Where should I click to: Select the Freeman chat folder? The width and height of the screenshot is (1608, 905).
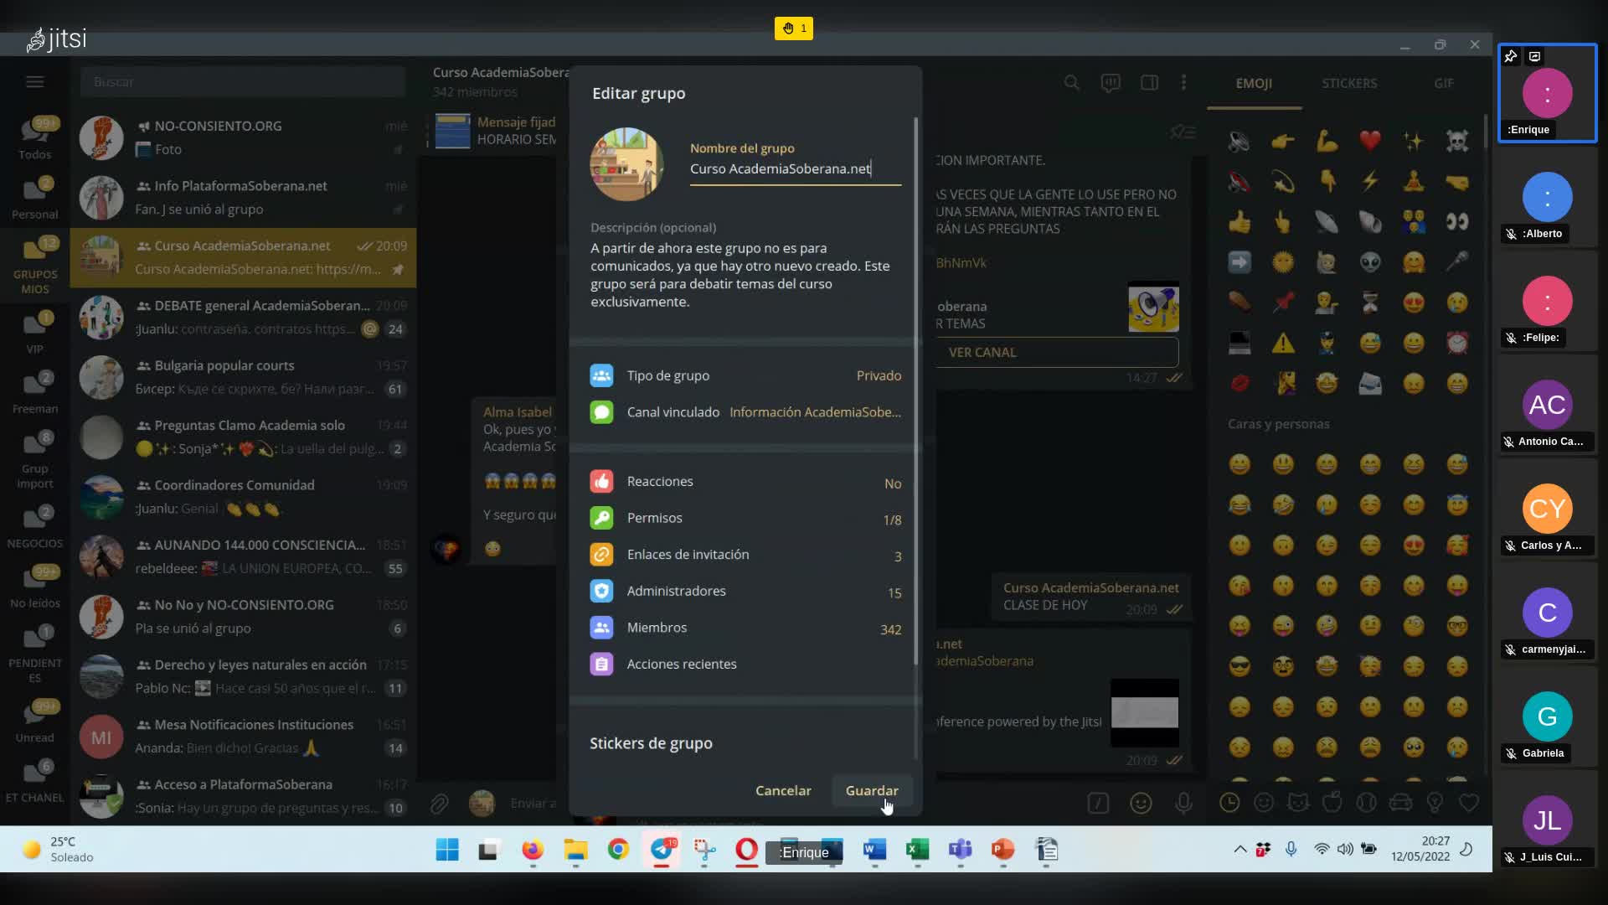tap(34, 393)
